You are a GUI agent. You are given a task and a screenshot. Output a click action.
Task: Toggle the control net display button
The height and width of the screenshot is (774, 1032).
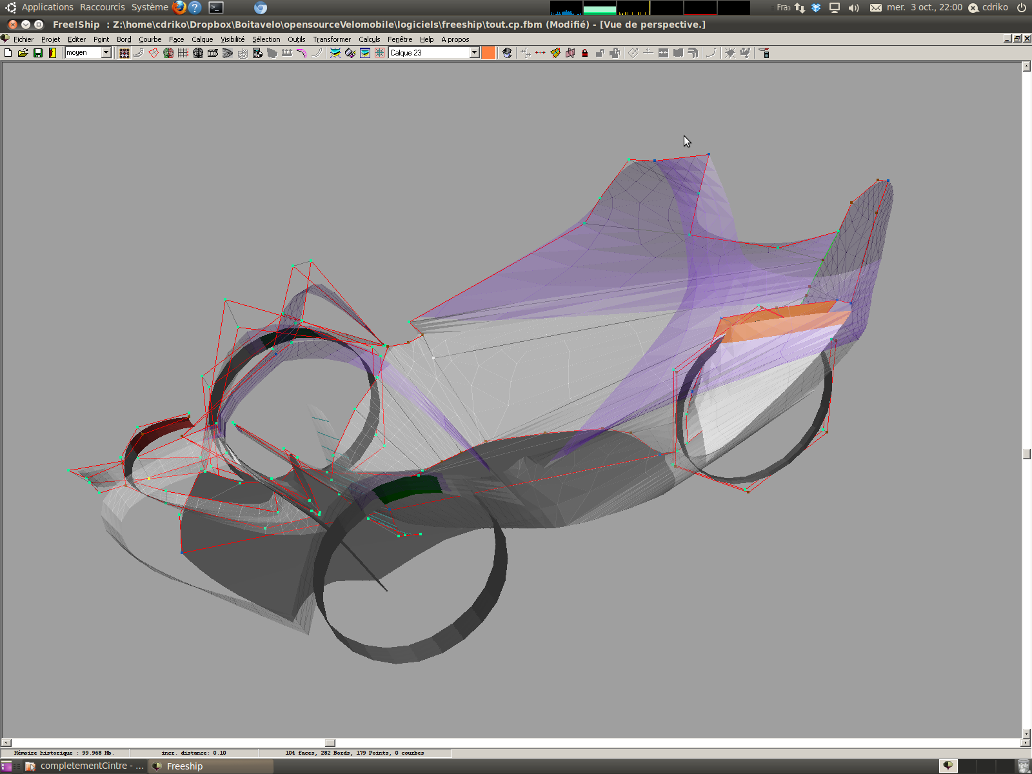click(x=124, y=53)
